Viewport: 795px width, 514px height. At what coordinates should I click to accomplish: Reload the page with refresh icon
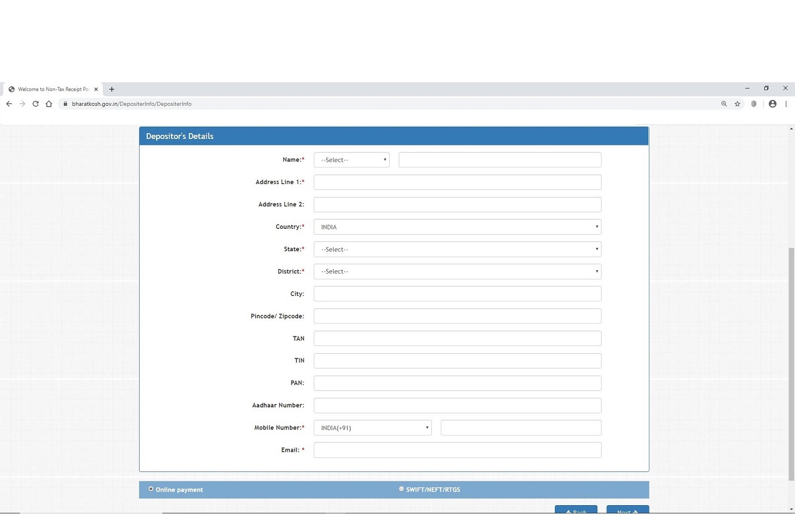click(35, 104)
